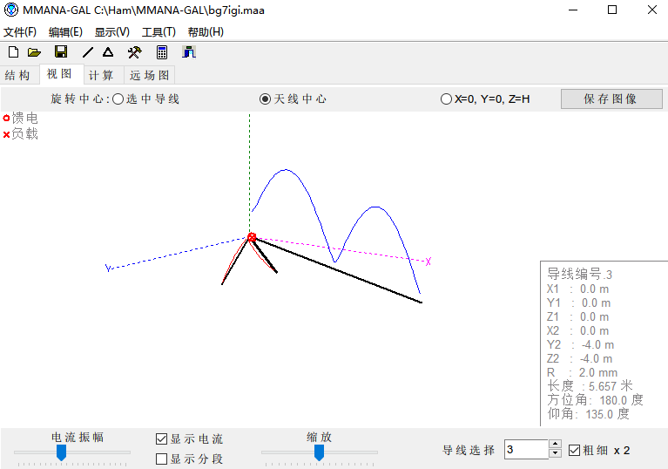Image resolution: width=668 pixels, height=469 pixels.
Task: Click R : 2.0 mm value text
Action: (583, 372)
